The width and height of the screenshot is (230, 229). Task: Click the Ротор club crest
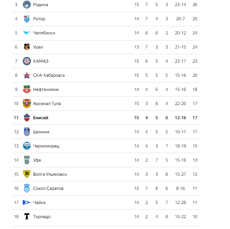(x=27, y=19)
